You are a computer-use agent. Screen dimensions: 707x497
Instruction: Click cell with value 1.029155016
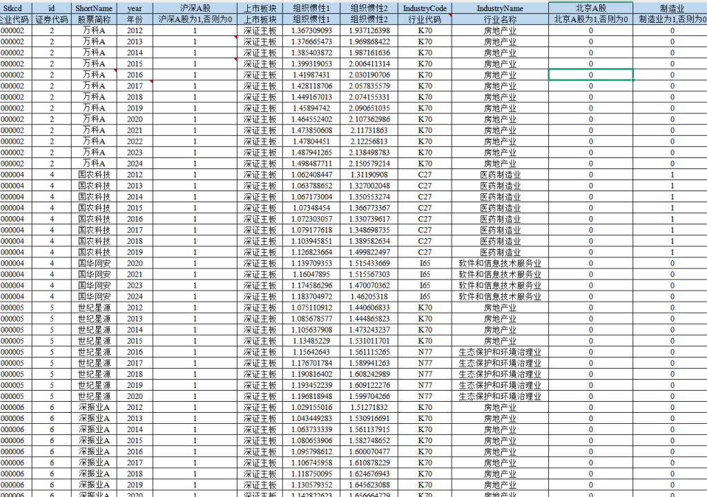click(x=311, y=407)
